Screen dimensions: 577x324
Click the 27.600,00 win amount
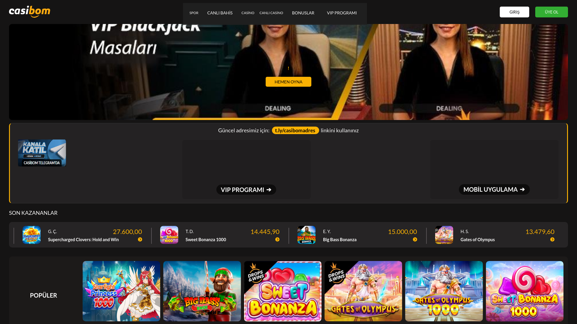127,232
